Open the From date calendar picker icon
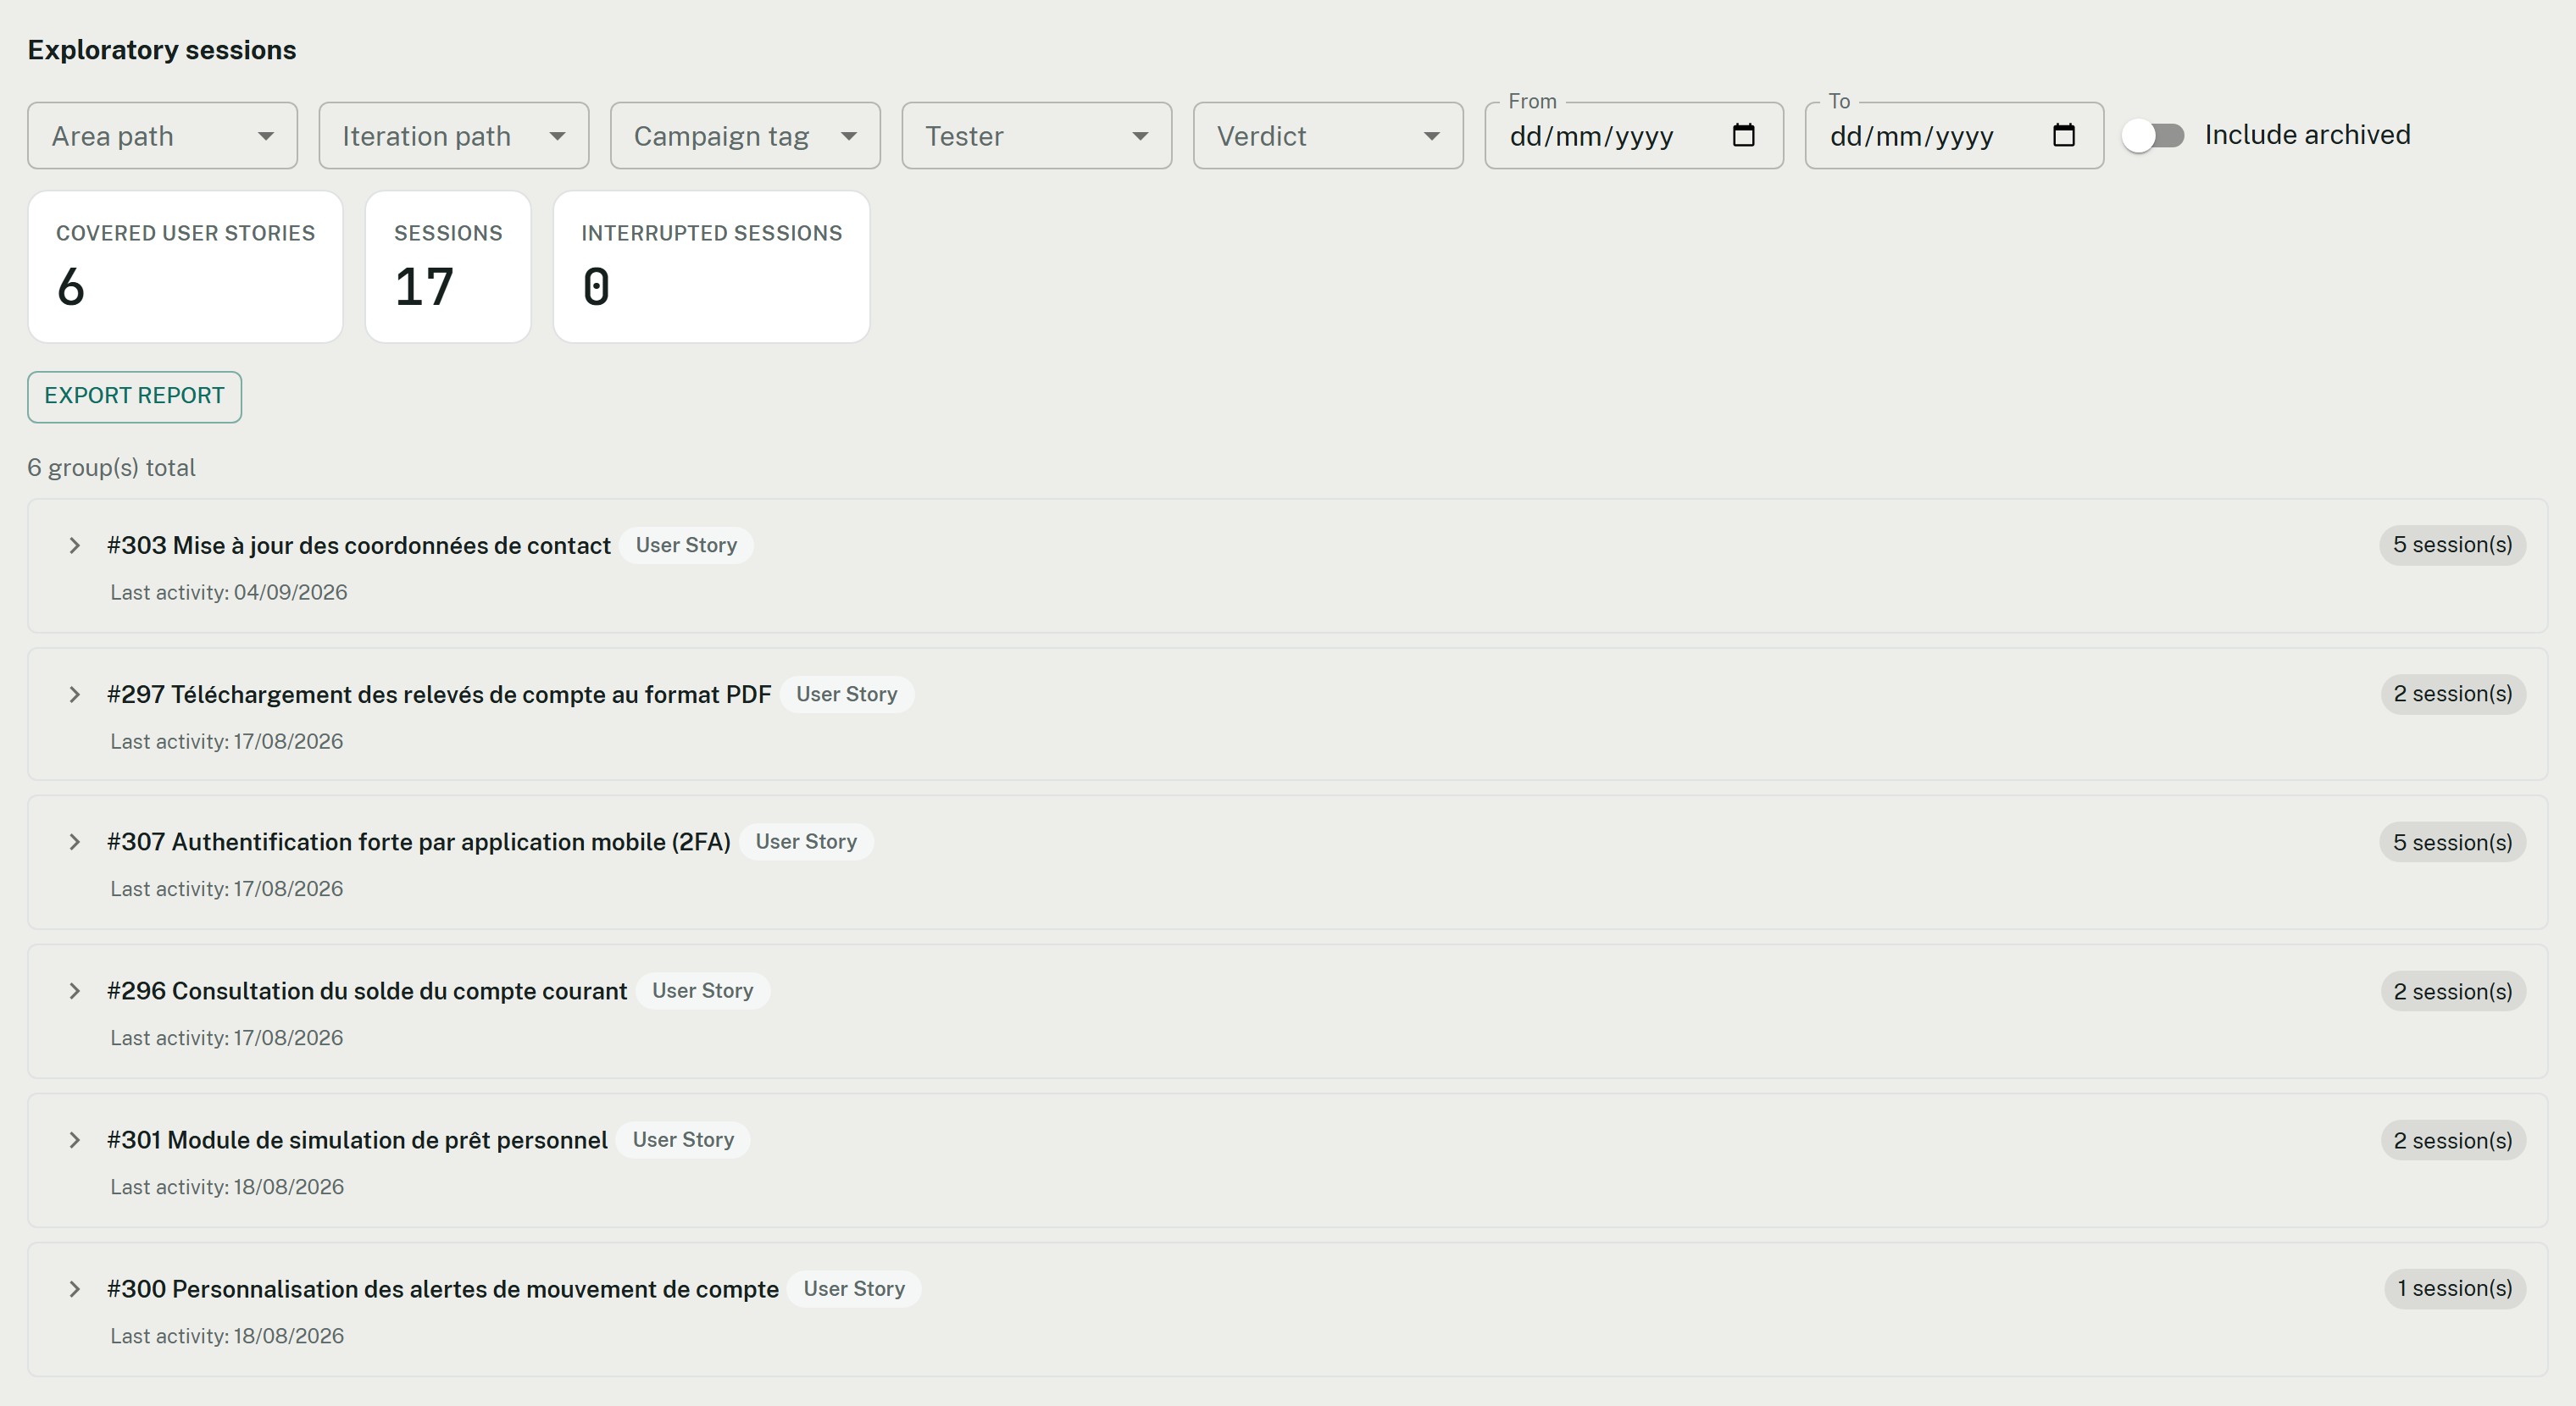 tap(1743, 135)
